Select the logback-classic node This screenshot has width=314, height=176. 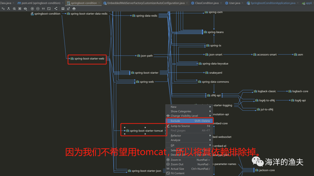coord(265,91)
